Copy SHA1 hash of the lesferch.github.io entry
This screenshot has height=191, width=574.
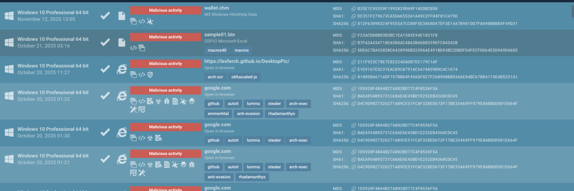[354, 70]
